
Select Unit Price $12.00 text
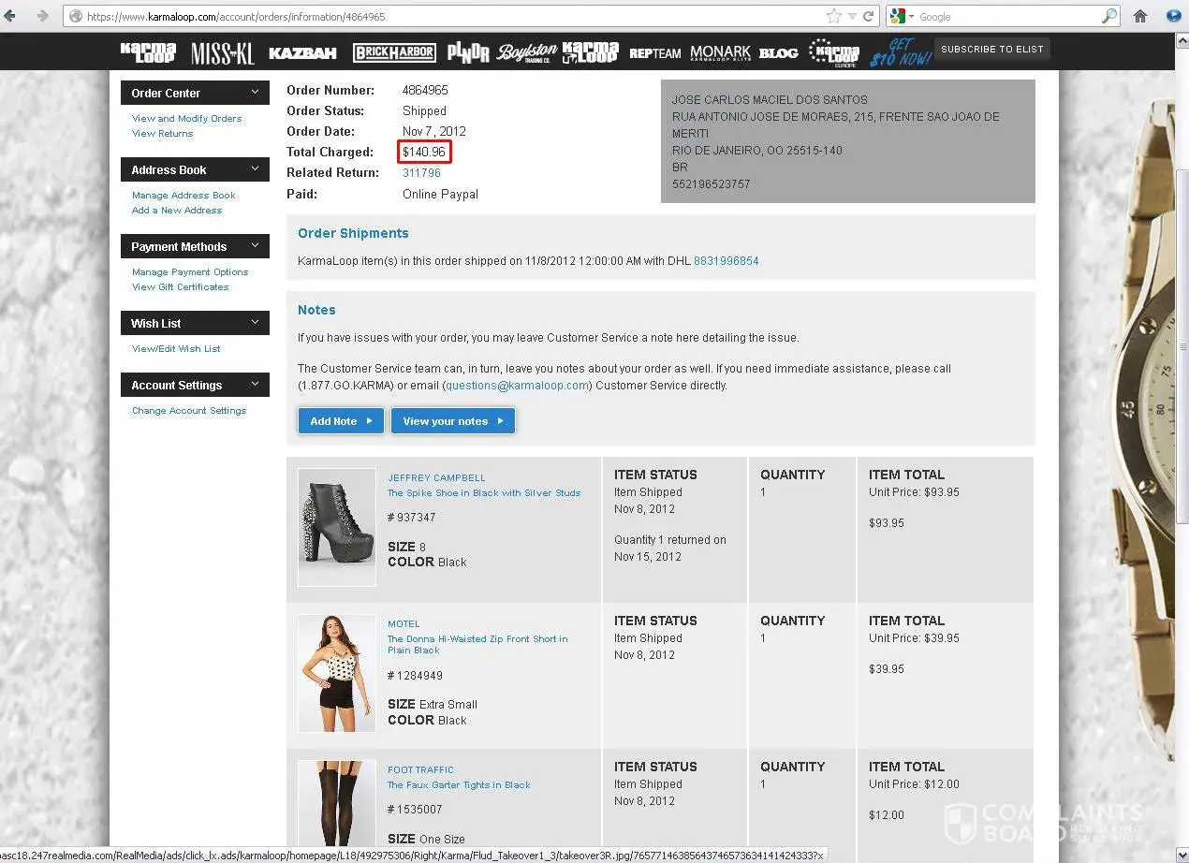(914, 784)
